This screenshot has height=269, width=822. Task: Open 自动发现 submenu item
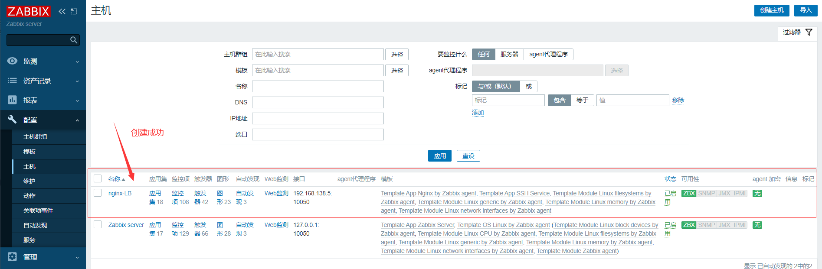49,225
